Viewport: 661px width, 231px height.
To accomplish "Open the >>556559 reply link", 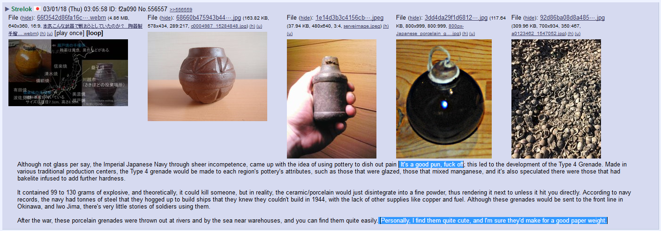I will coord(180,9).
